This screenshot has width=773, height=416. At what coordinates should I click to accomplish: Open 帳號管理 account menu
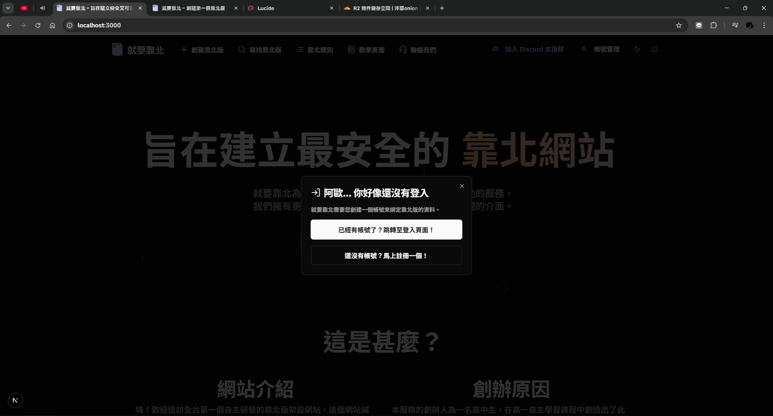point(600,49)
